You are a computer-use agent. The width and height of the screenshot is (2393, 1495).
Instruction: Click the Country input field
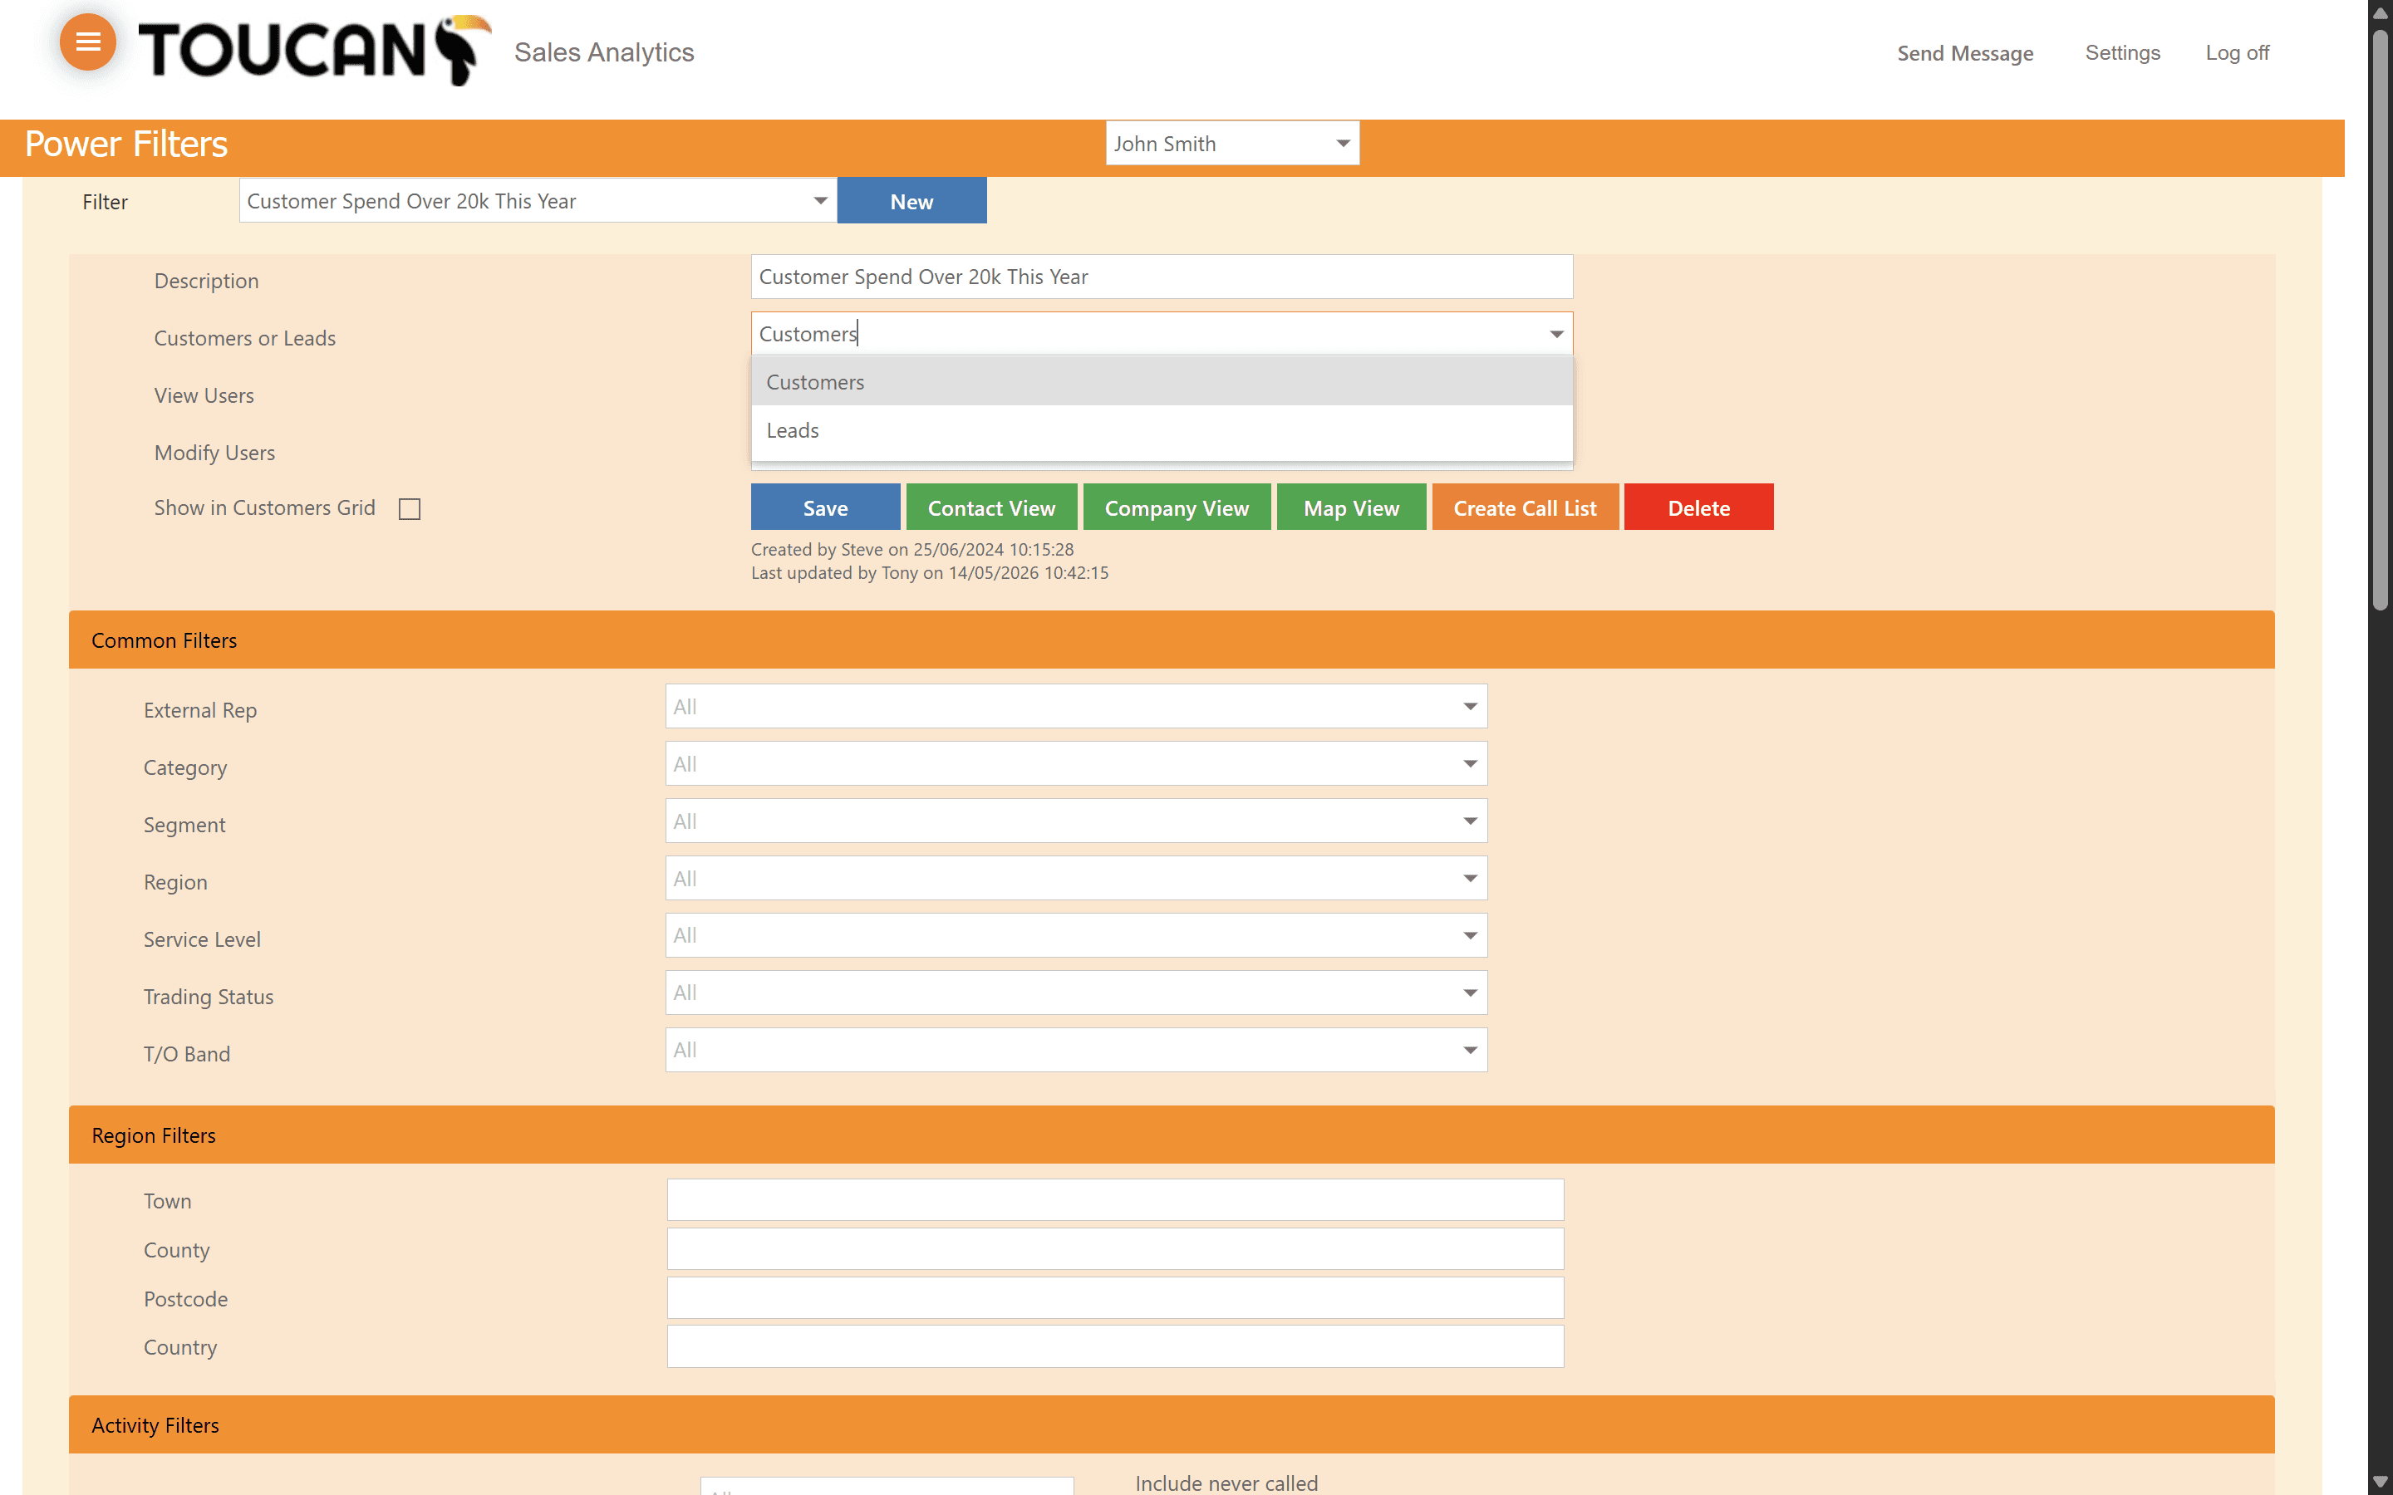pos(1115,1346)
